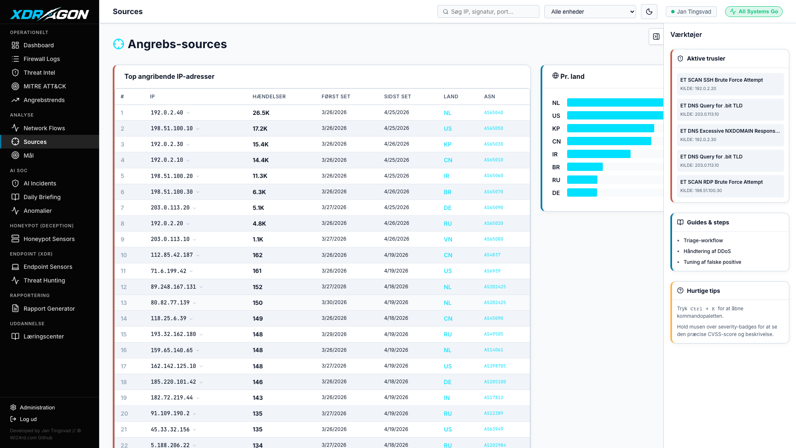Open the Triage-workflow guide
The image size is (796, 448).
coord(703,241)
